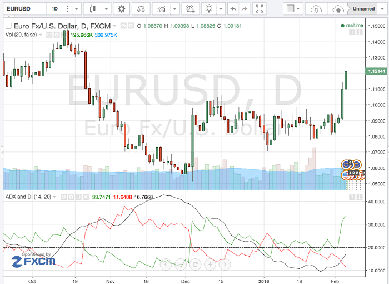
Task: Click the blue 302.975K volume value
Action: [x=106, y=35]
